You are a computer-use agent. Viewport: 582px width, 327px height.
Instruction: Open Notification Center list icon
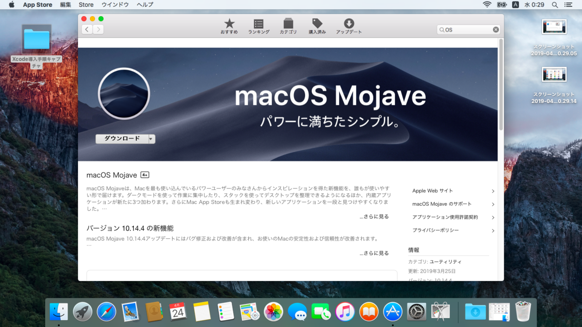click(568, 4)
